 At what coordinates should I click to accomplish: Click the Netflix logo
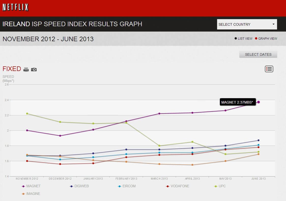click(x=15, y=7)
